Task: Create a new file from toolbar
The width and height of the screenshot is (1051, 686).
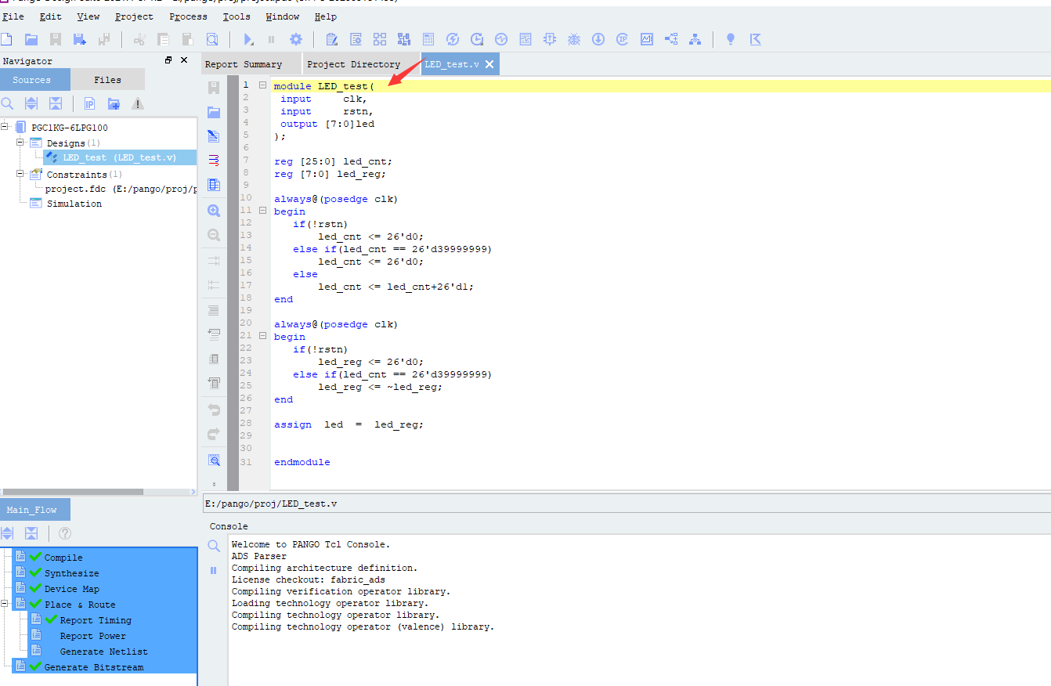Action: click(7, 39)
